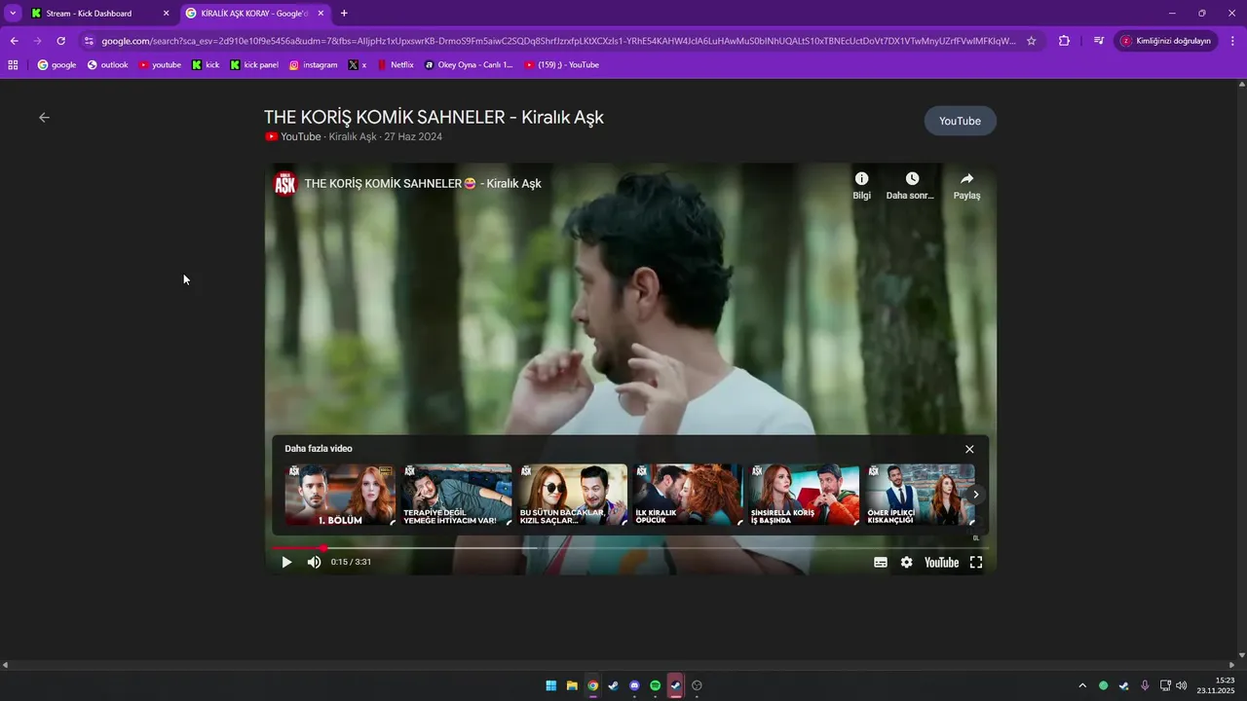Mute the video volume
Viewport: 1247px width, 701px height.
pos(314,562)
